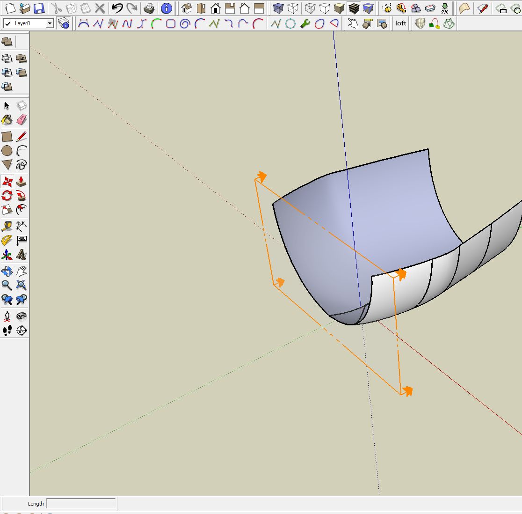Pick the Eraser tool
This screenshot has height=514, width=522.
coord(22,120)
